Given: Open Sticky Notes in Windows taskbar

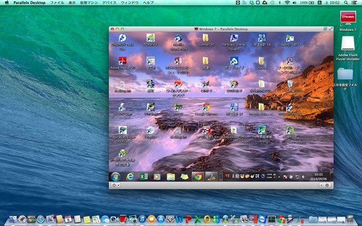Looking at the screenshot, I should 184,177.
